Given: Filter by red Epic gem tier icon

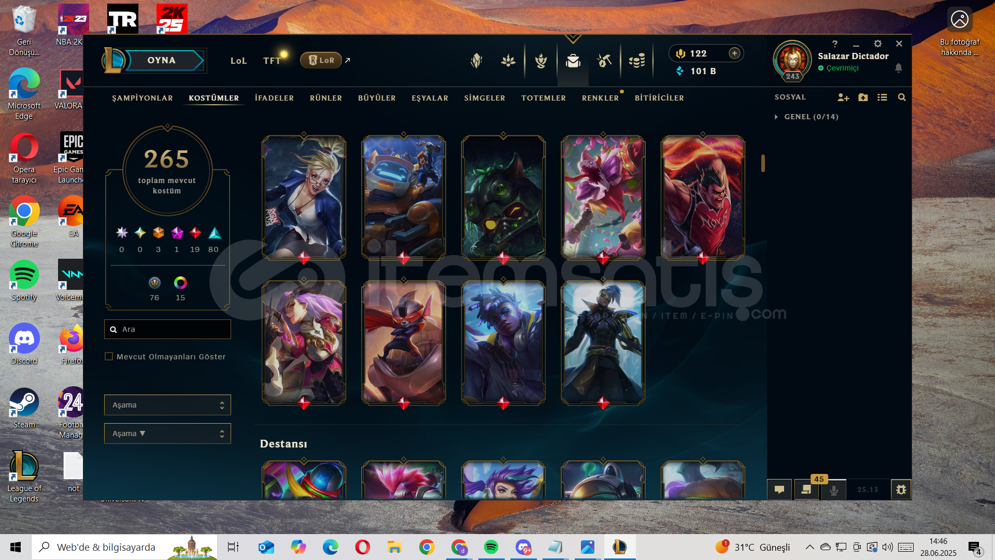Looking at the screenshot, I should click(x=195, y=233).
